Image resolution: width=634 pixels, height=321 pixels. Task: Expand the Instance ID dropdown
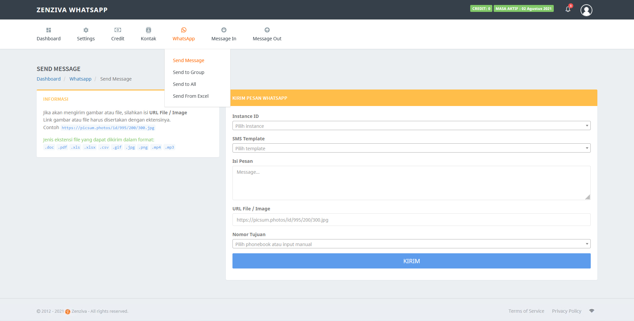411,126
